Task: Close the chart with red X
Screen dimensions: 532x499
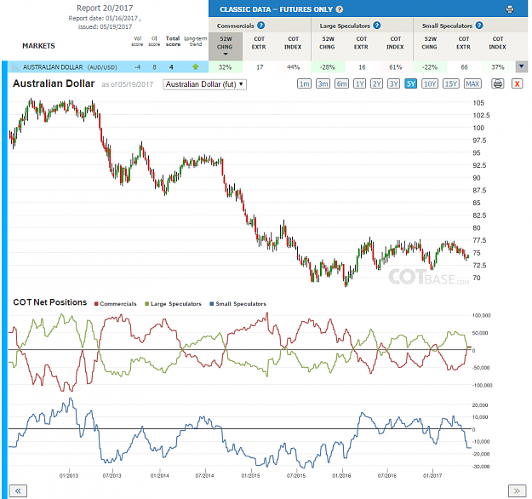Action: click(517, 83)
